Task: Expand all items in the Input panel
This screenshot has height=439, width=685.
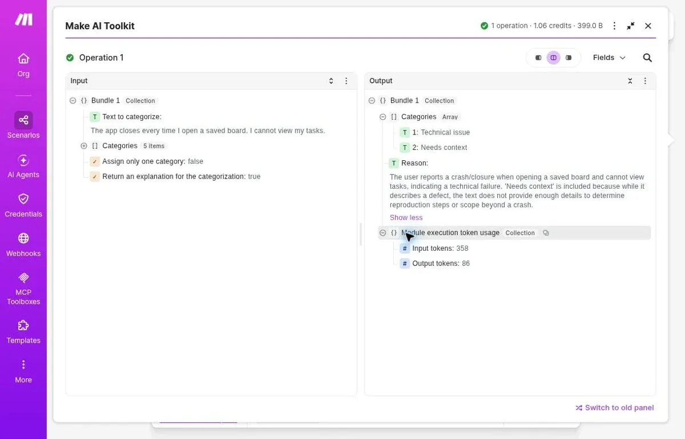Action: click(331, 81)
